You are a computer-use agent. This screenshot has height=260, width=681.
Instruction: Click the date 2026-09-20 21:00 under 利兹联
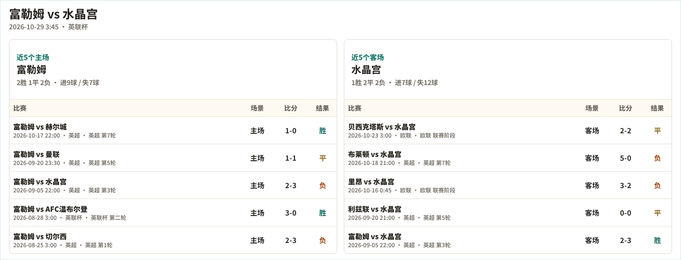pyautogui.click(x=371, y=218)
